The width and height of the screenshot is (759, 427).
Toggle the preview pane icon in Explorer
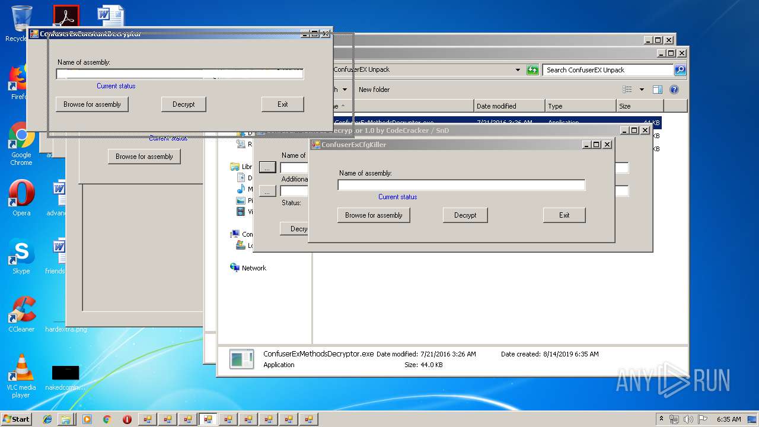coord(657,90)
